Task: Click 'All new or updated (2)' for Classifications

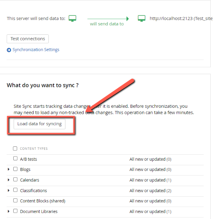Action: click(x=150, y=191)
